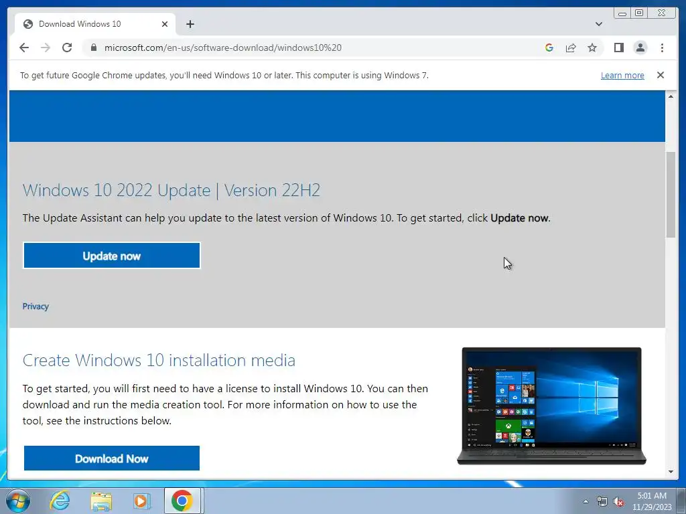Click the muted volume tray icon
This screenshot has height=514, width=686.
[x=618, y=501]
